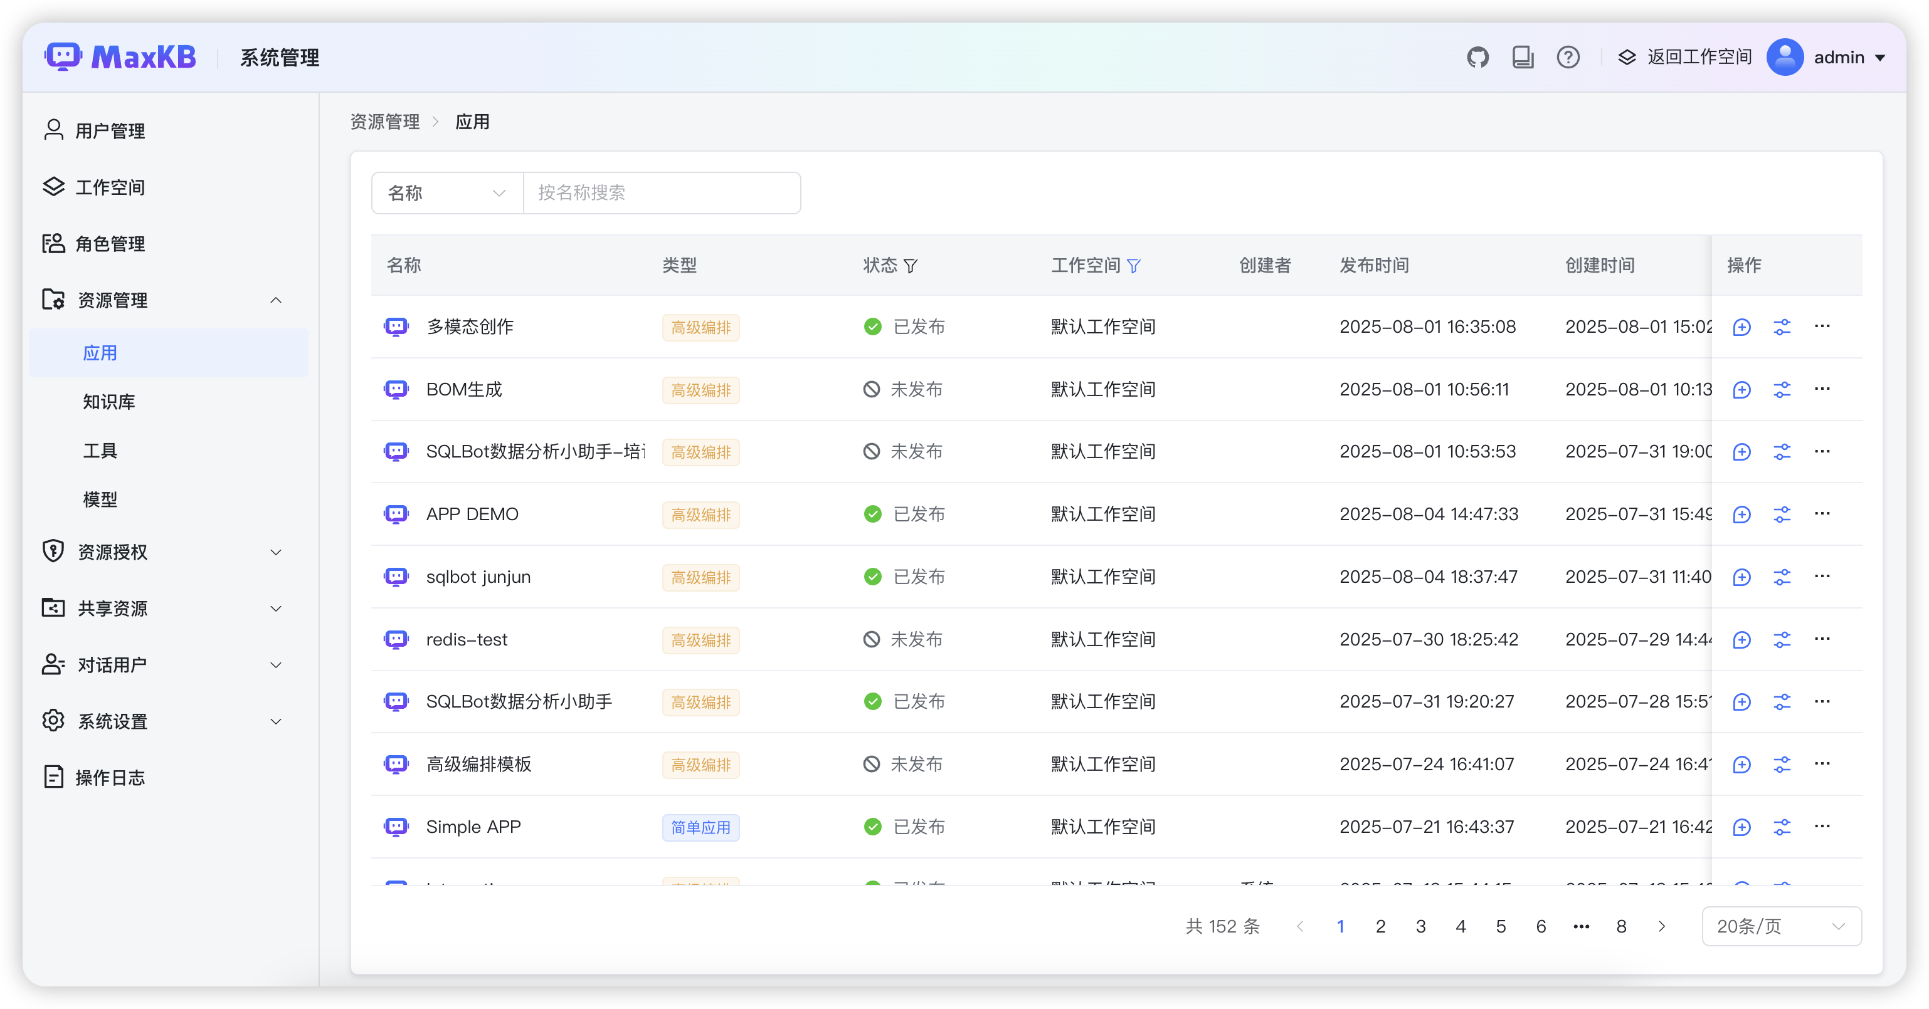Open more actions for BOM生成
1929x1009 pixels.
coord(1822,389)
